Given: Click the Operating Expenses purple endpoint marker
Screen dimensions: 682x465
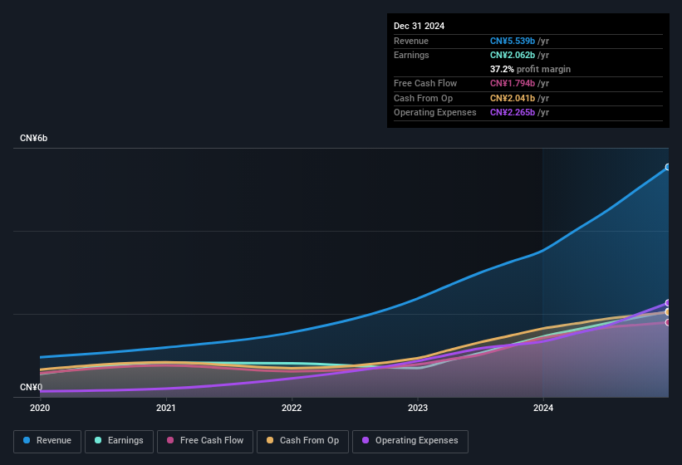Looking at the screenshot, I should tap(668, 303).
